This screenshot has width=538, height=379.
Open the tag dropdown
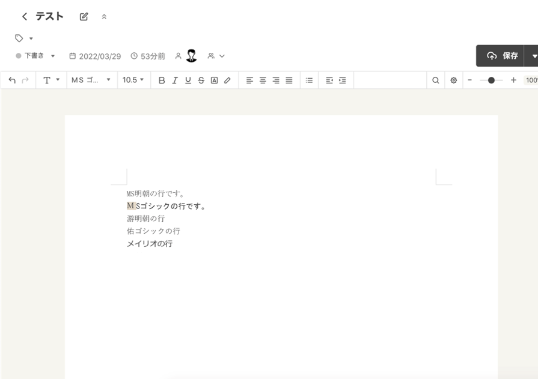tap(24, 38)
